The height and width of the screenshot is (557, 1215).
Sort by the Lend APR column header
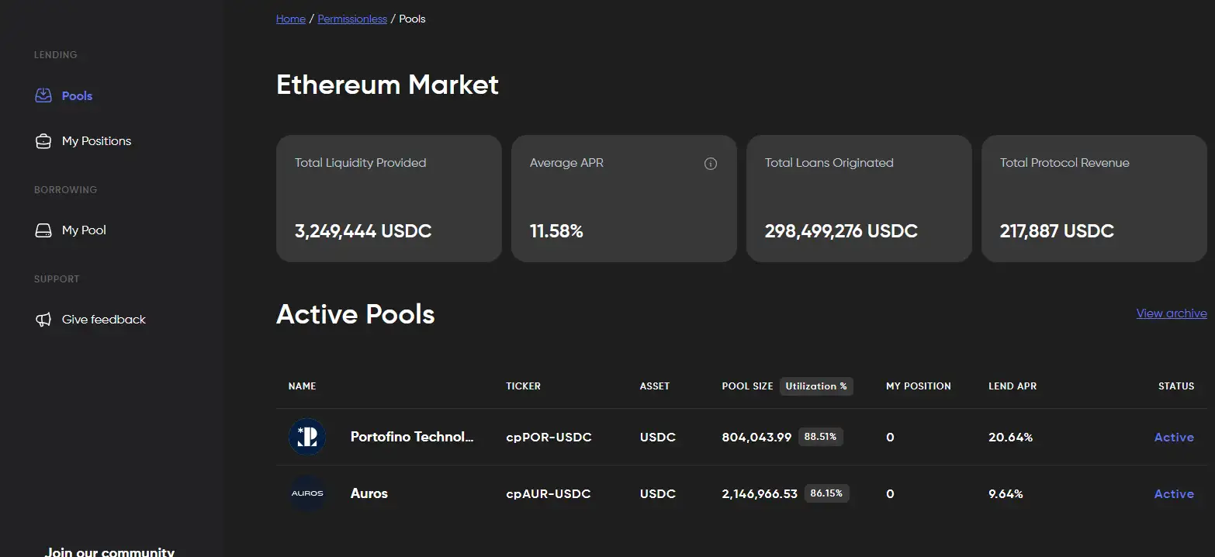[1012, 386]
